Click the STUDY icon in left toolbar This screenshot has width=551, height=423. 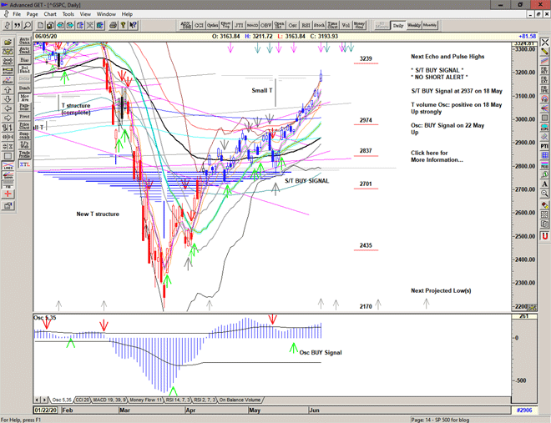coord(8,71)
